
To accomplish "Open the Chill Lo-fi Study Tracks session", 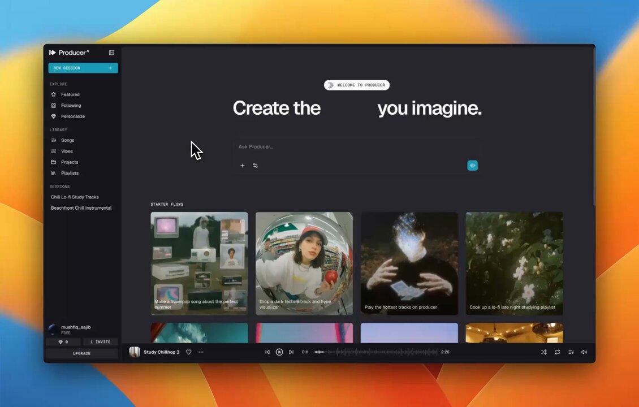I will [75, 197].
